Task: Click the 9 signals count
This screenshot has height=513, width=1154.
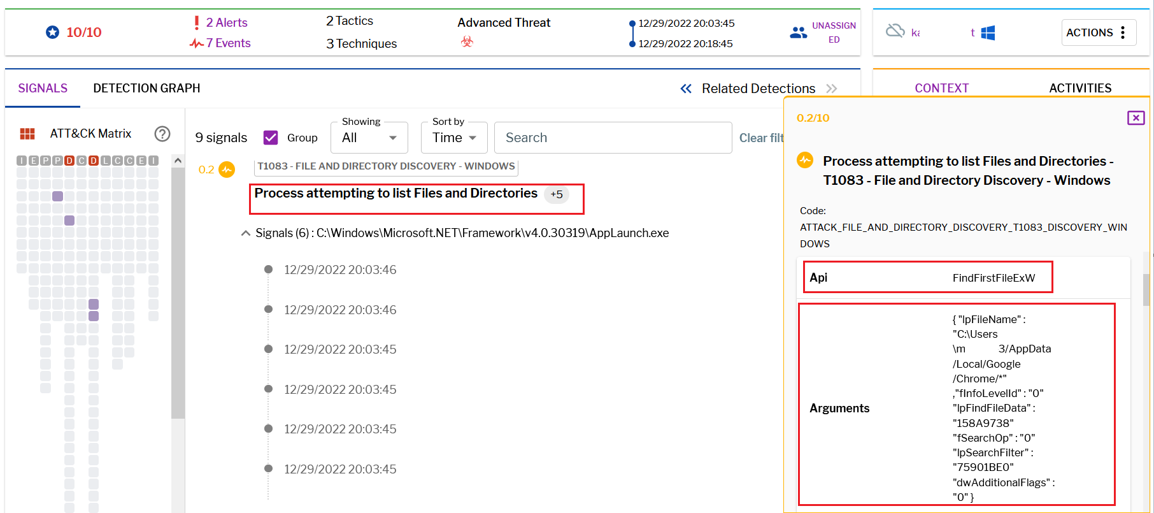Action: [221, 138]
